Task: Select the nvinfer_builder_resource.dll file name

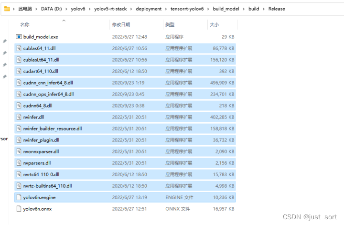Action: point(53,129)
